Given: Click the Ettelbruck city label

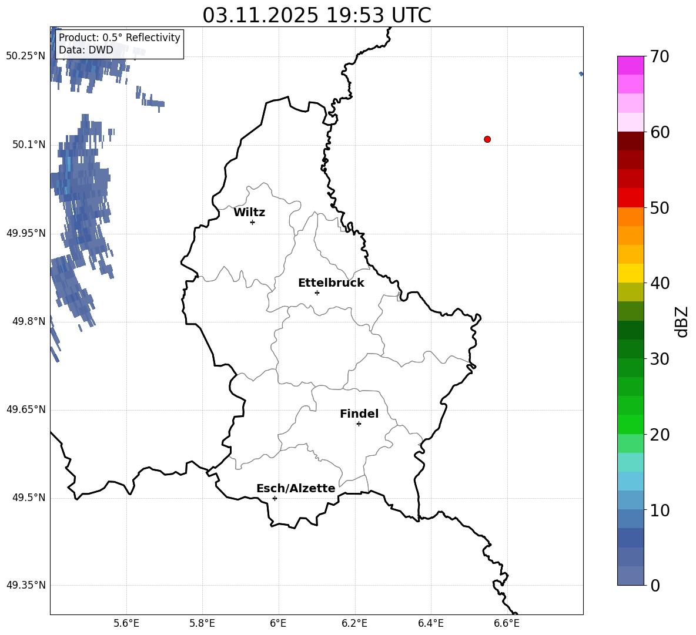Looking at the screenshot, I should (x=331, y=283).
